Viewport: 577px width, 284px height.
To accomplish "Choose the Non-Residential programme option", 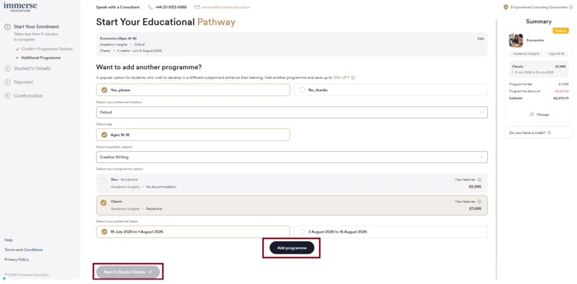I will tap(103, 181).
